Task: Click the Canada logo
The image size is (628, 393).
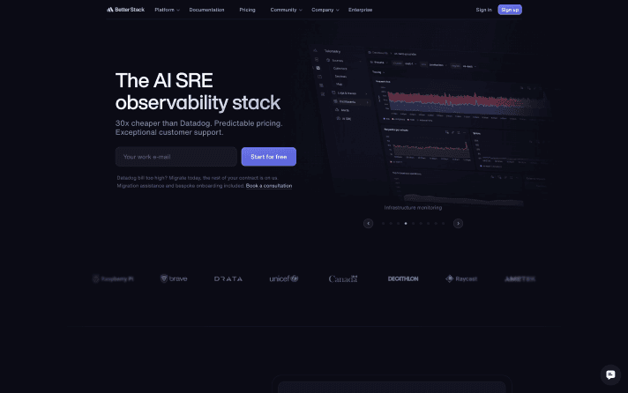Action: (343, 278)
